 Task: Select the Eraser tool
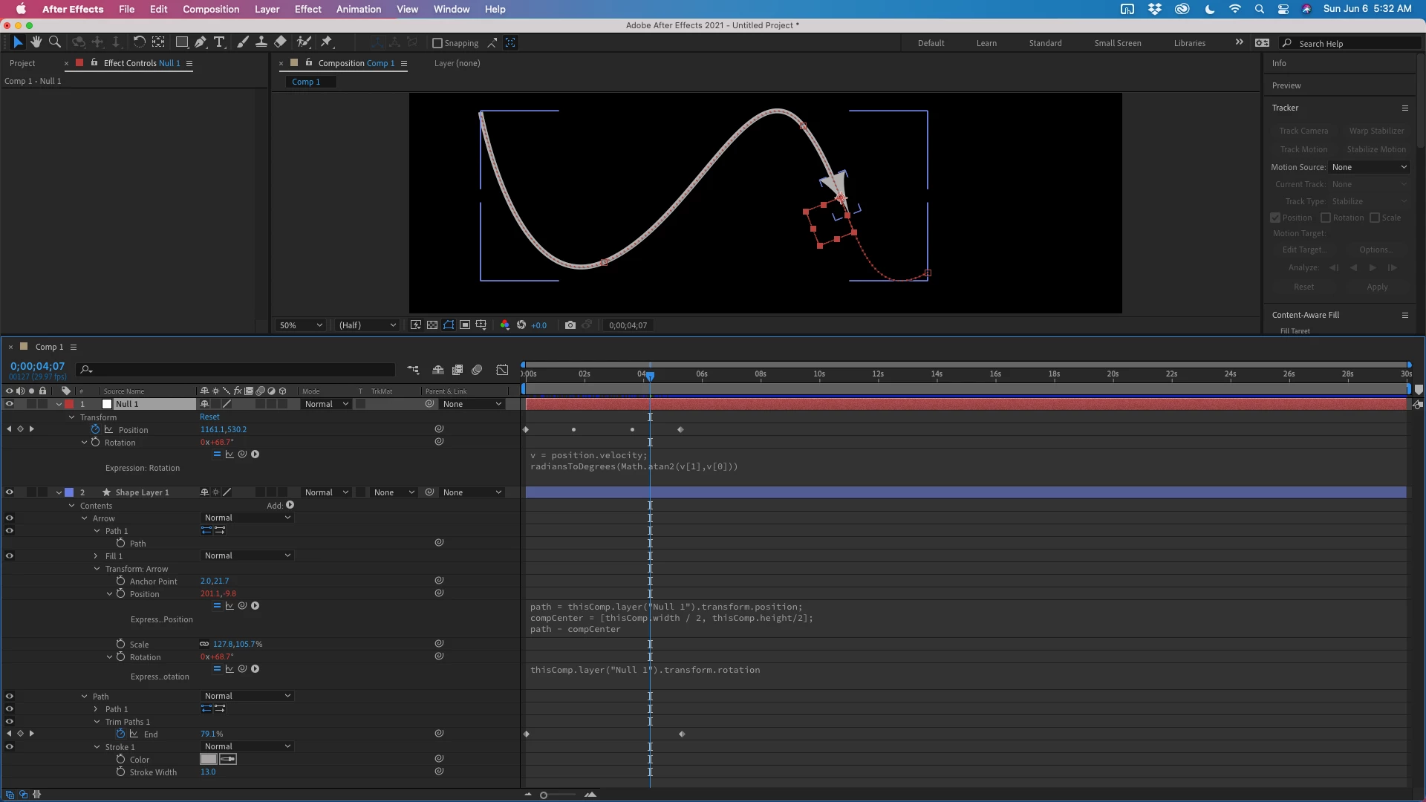pos(280,42)
